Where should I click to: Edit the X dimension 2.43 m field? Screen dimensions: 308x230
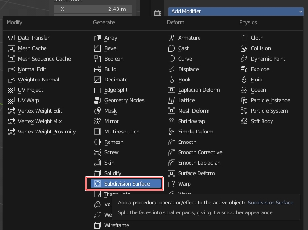(93, 9)
